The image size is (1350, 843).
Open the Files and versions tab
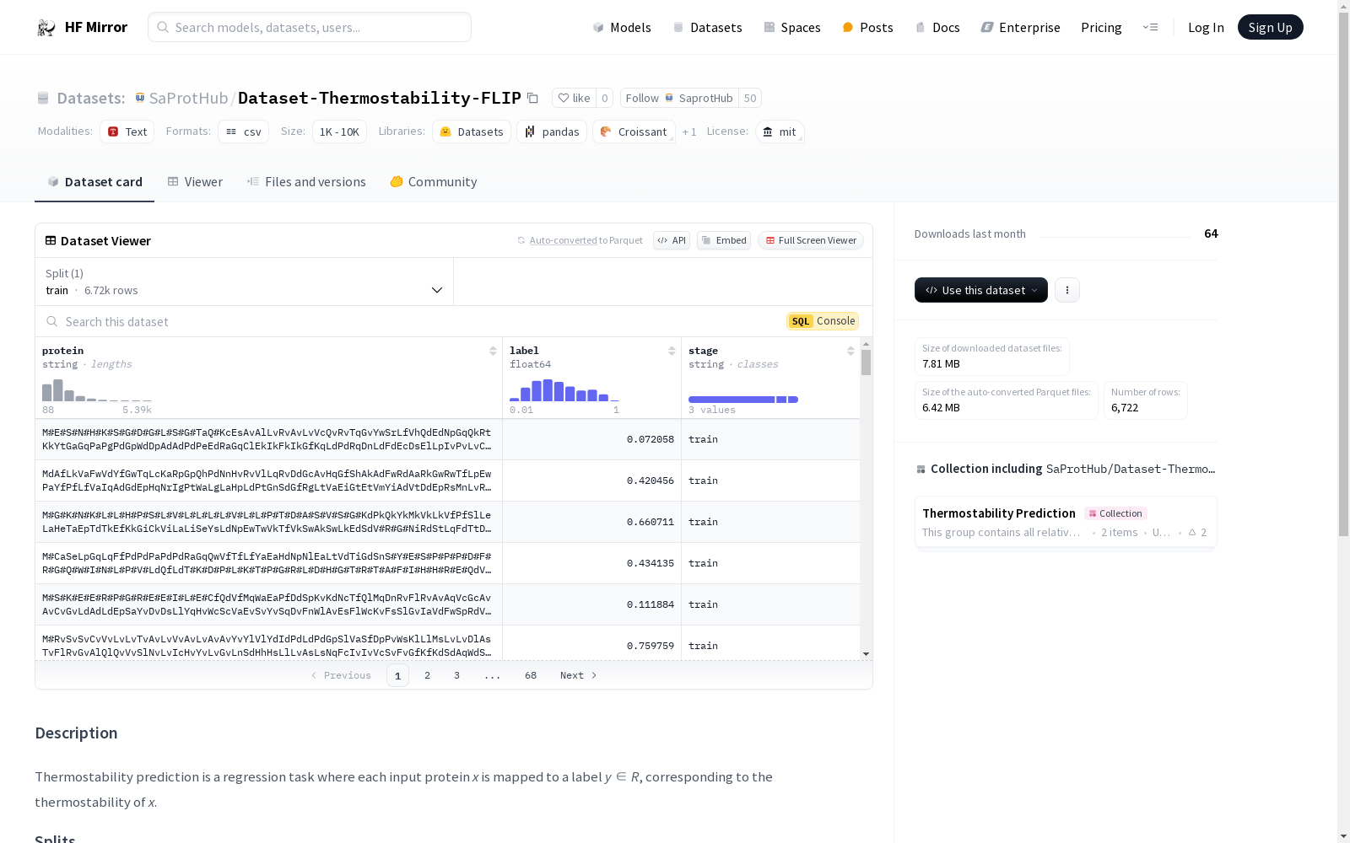[306, 182]
